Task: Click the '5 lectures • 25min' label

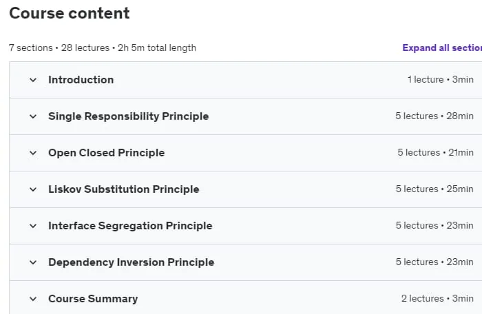Action: tap(434, 189)
